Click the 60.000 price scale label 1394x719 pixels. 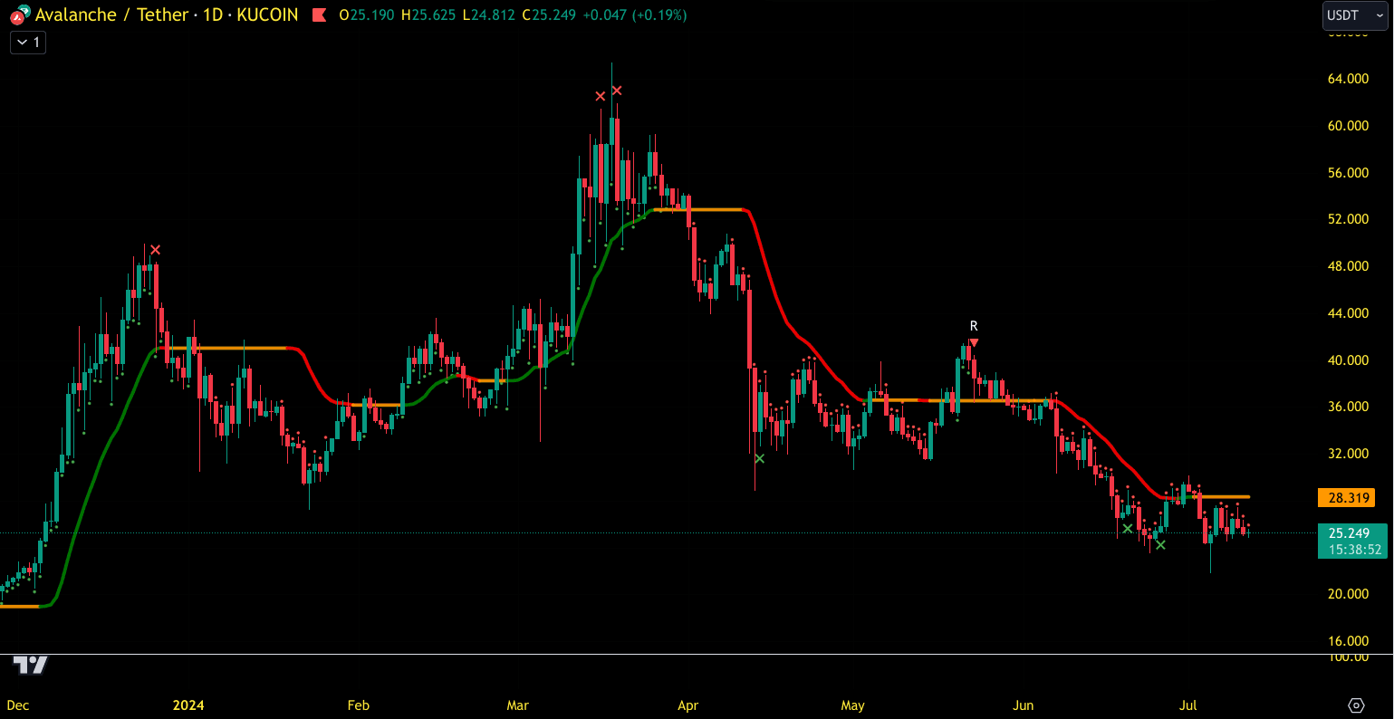(x=1348, y=126)
